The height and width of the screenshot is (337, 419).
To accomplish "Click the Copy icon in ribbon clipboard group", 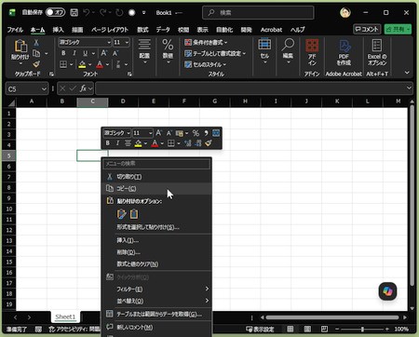I will click(x=36, y=53).
